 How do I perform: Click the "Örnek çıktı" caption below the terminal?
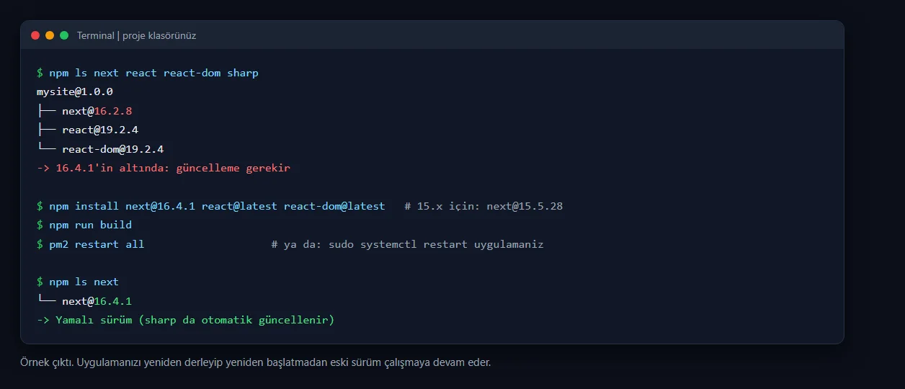[255, 362]
